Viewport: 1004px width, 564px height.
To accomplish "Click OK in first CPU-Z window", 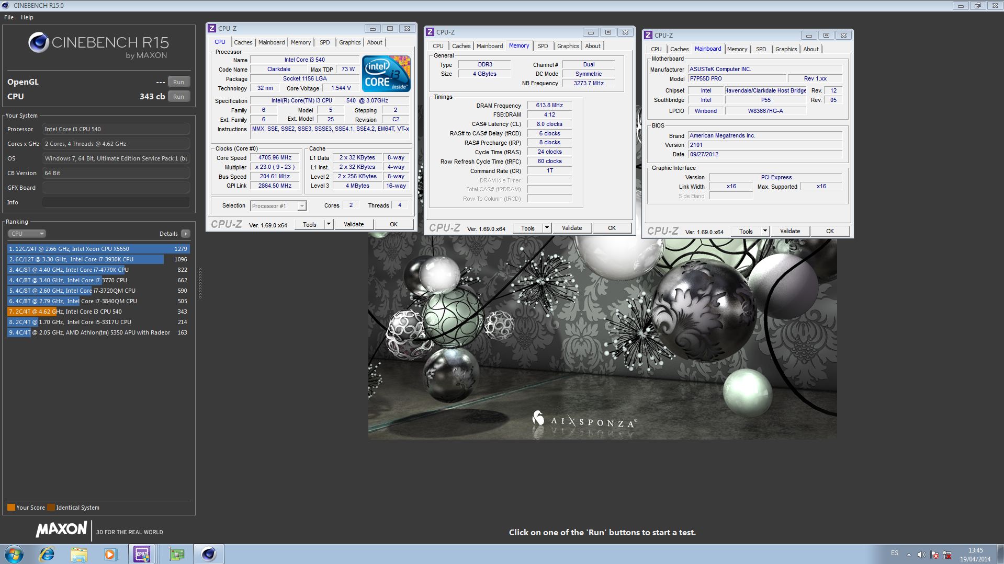I will 393,224.
